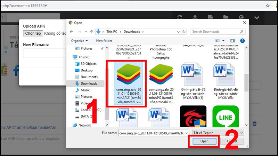Refresh the Downloads folder listing

pyautogui.click(x=184, y=32)
